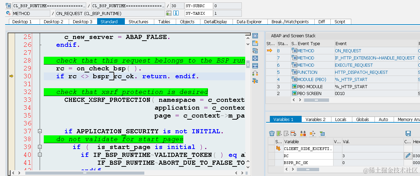This screenshot has height=176, width=420.
Task: Click the RC variable name cell
Action: click(308, 155)
